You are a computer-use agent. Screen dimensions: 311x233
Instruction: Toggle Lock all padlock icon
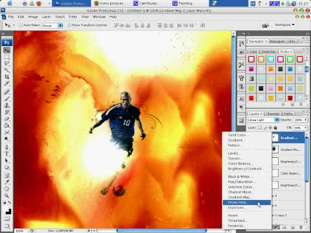pyautogui.click(x=275, y=128)
